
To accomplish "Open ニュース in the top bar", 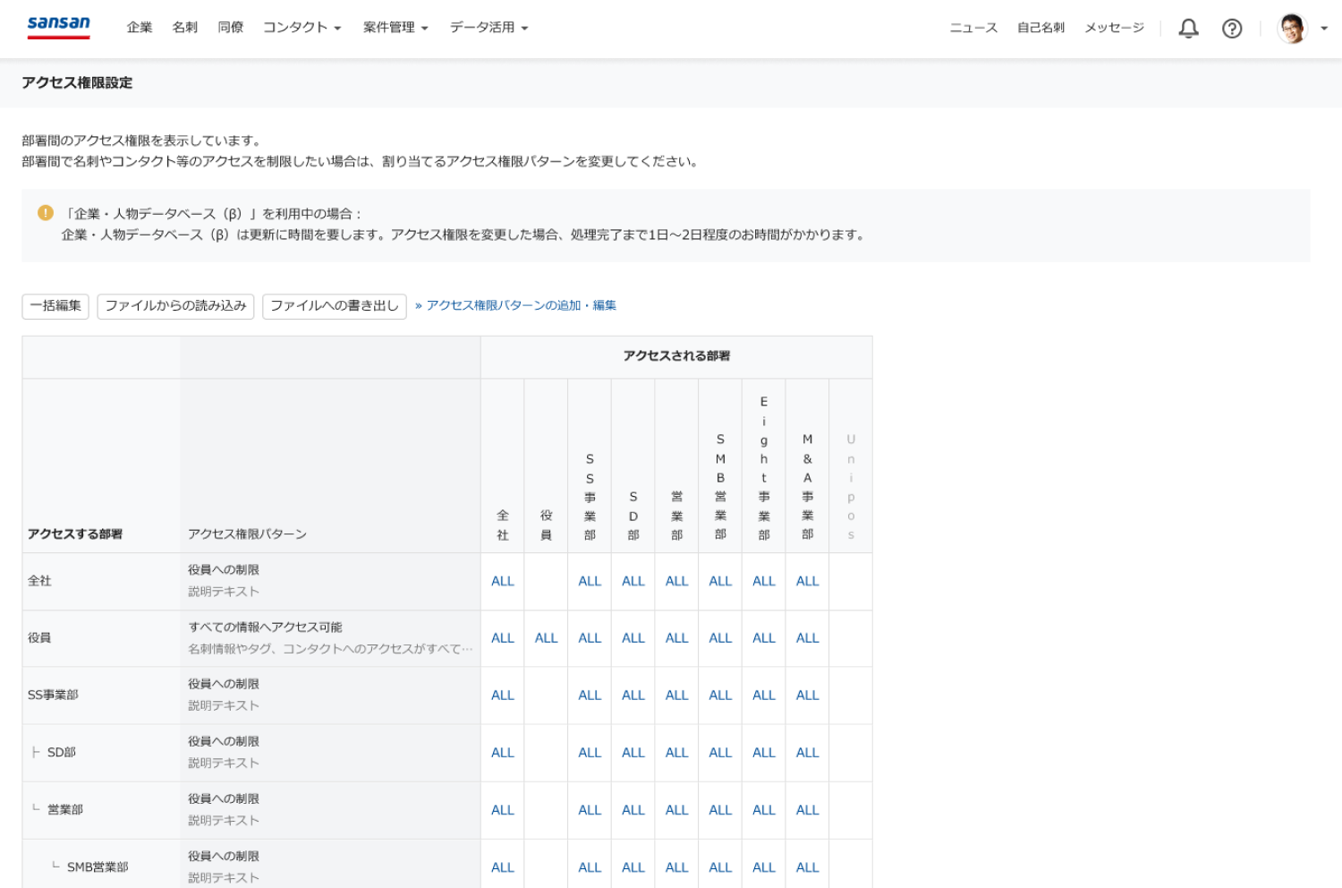I will pyautogui.click(x=973, y=28).
